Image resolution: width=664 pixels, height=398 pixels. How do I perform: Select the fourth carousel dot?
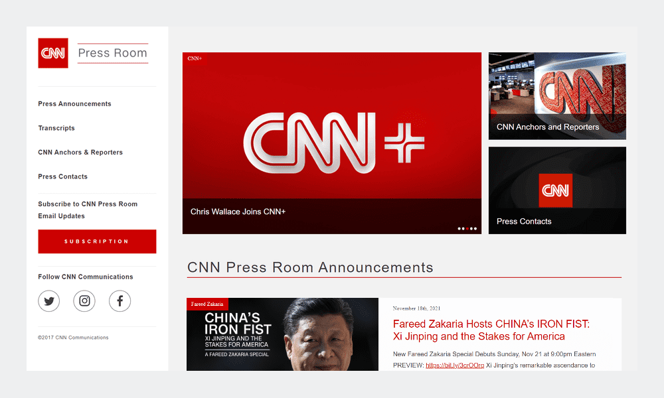[471, 229]
